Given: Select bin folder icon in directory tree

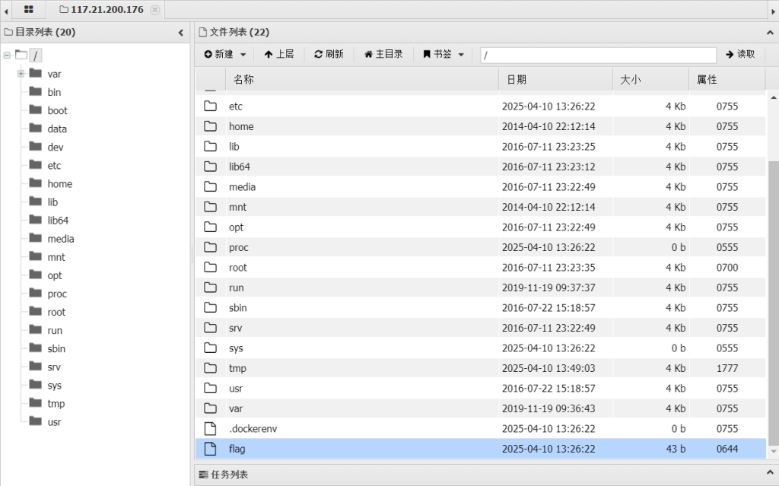Looking at the screenshot, I should (x=35, y=91).
